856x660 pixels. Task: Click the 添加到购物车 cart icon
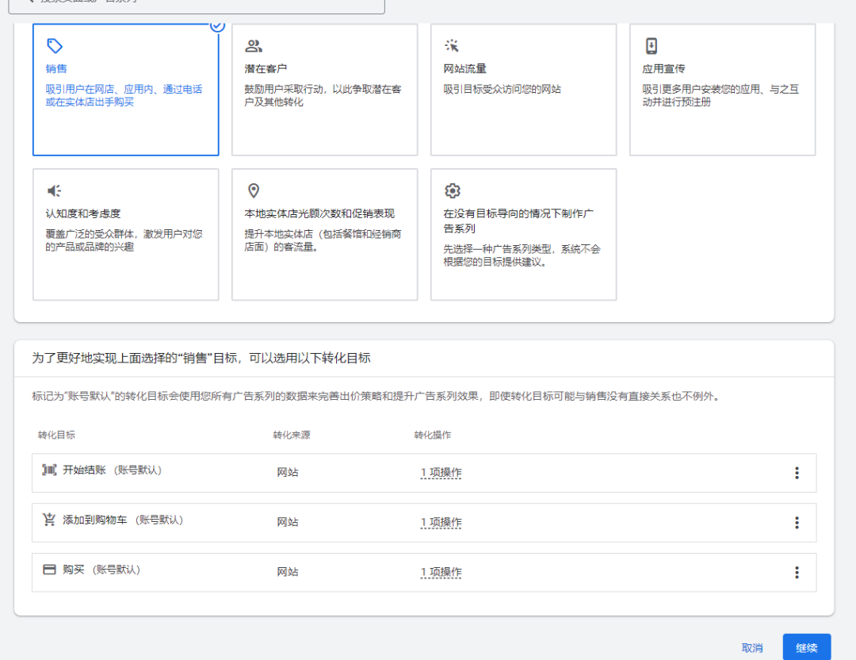coord(48,522)
